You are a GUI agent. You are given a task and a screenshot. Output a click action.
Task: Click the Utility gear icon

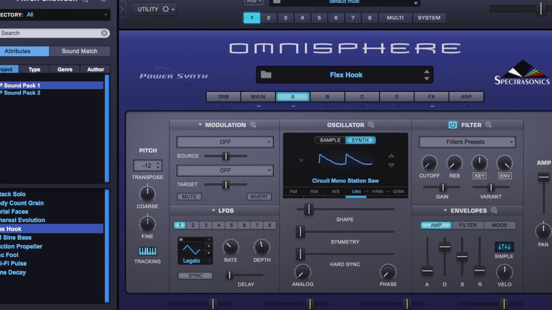tap(166, 9)
